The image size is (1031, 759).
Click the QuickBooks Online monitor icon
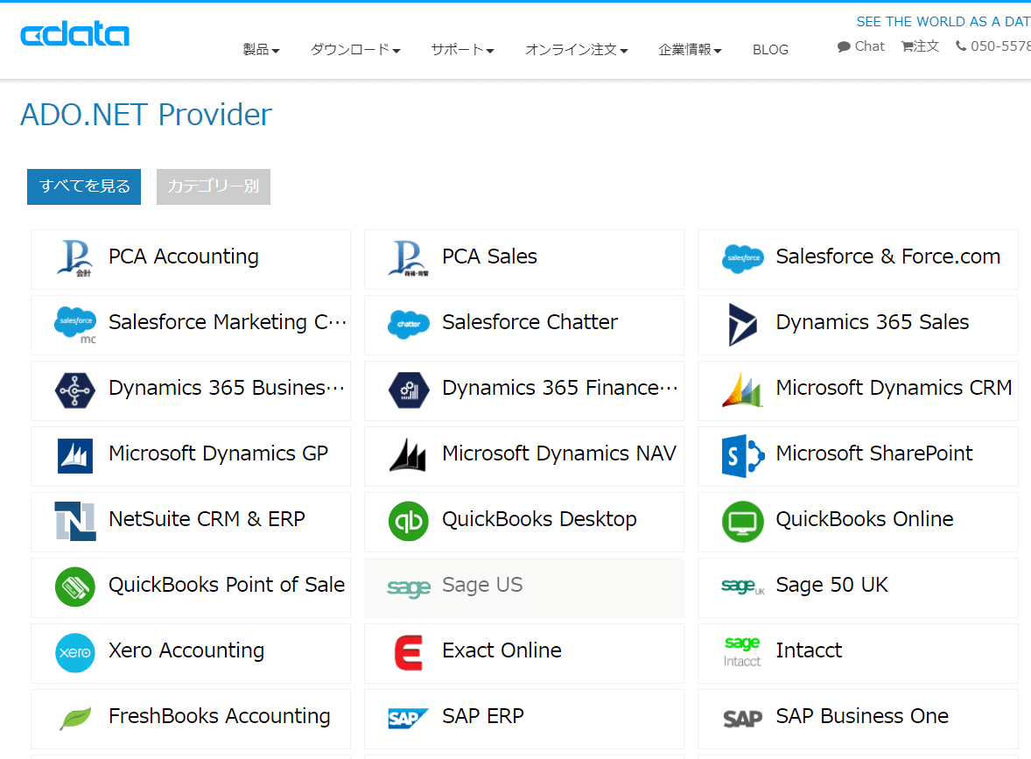pos(743,522)
